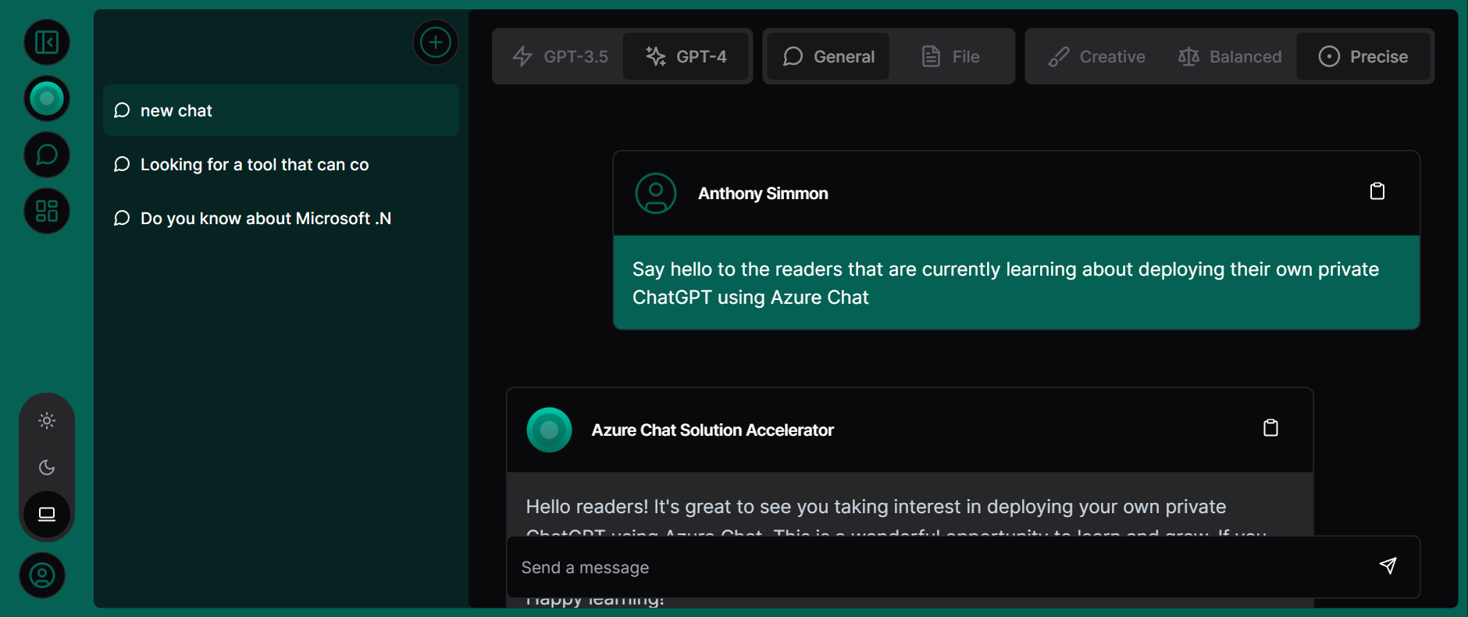Viewport: 1468px width, 617px height.
Task: Open the 'new chat' conversation
Action: (x=281, y=110)
